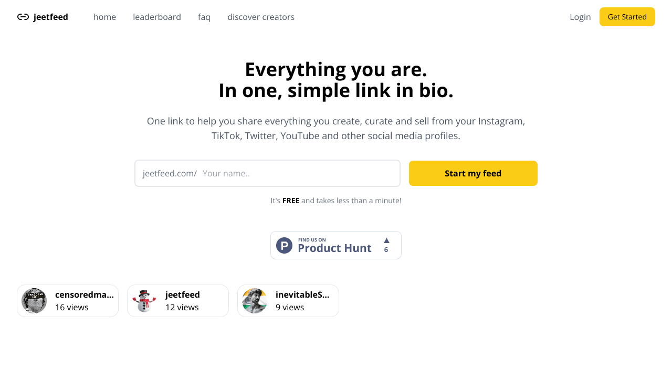Viewport: 672px width, 378px height.
Task: Click the jeetfeed snowman avatar image
Action: click(144, 301)
